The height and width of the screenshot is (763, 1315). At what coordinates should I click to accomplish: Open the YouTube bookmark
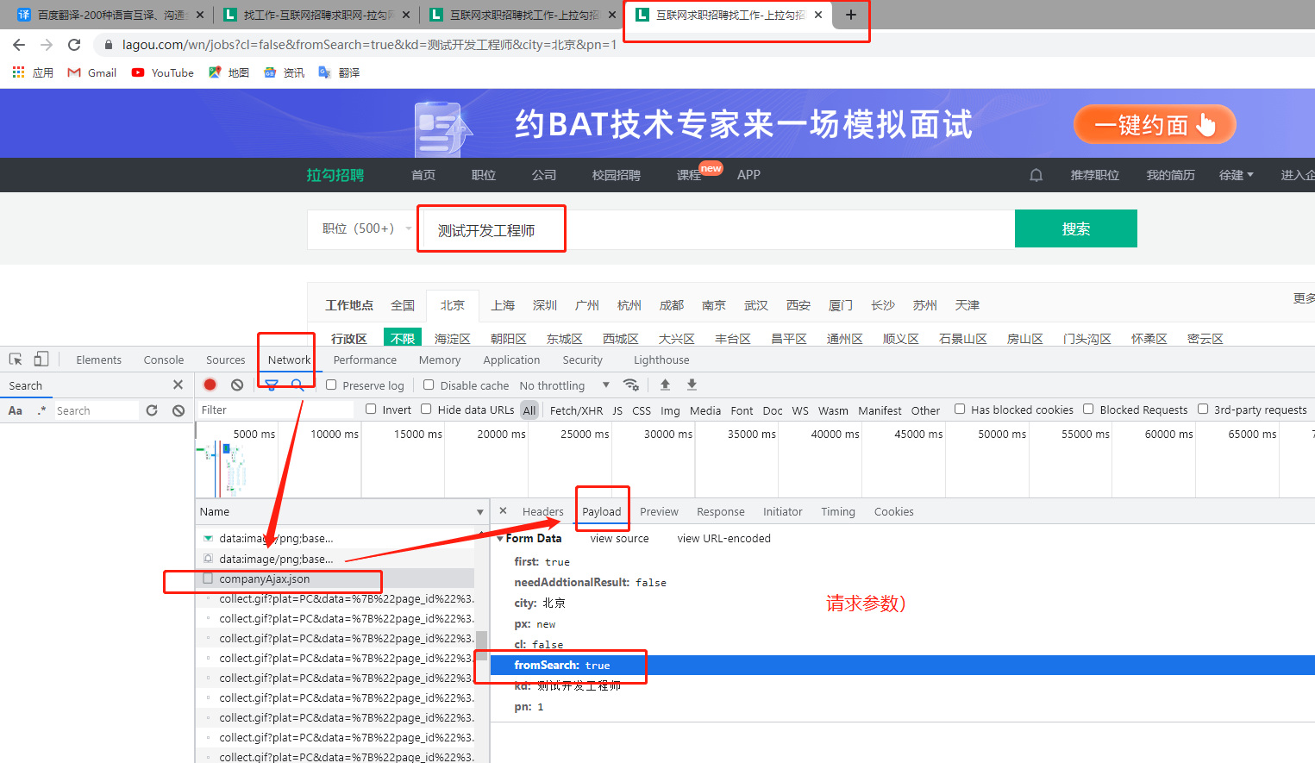point(163,73)
